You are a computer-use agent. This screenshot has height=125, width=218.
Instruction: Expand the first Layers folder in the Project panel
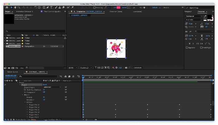5,38
